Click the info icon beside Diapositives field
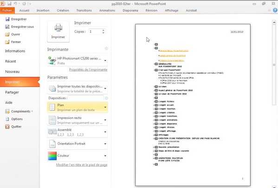 [106, 98]
